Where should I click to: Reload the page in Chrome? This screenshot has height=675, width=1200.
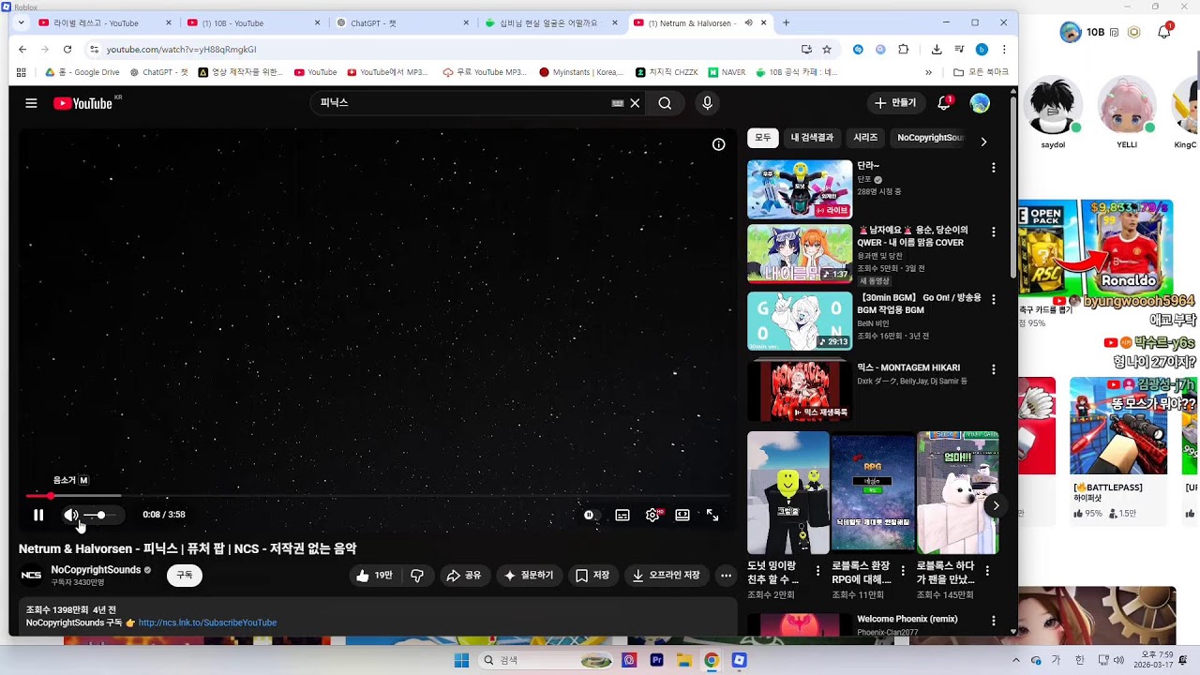pos(67,49)
